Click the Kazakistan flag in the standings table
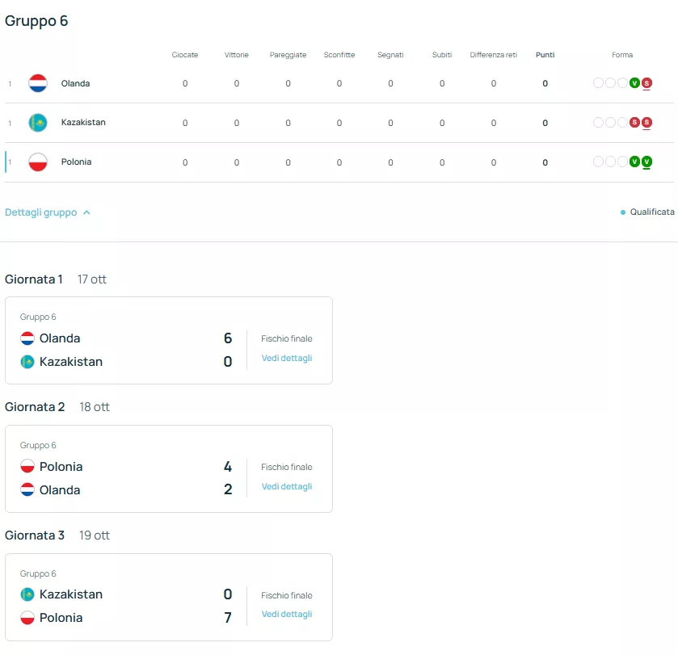 [38, 123]
